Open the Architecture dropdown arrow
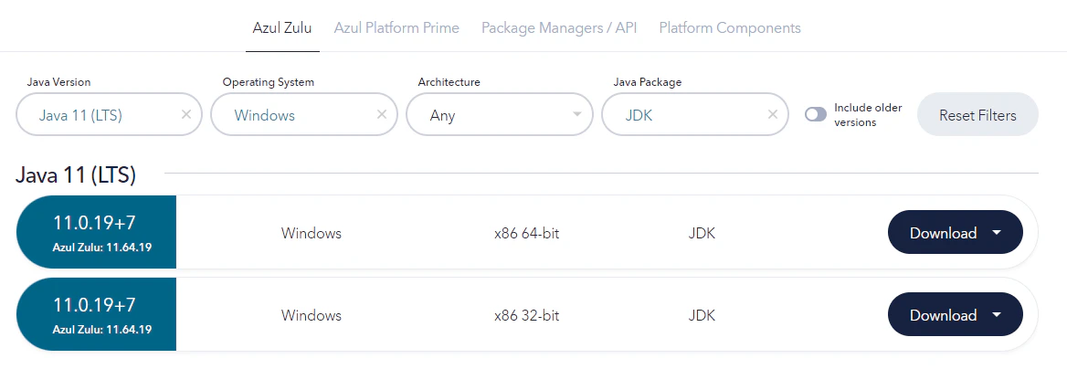1067x369 pixels. [x=577, y=114]
